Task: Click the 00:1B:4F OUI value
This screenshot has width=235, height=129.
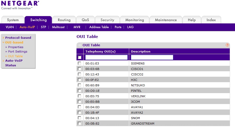Action: click(92, 113)
